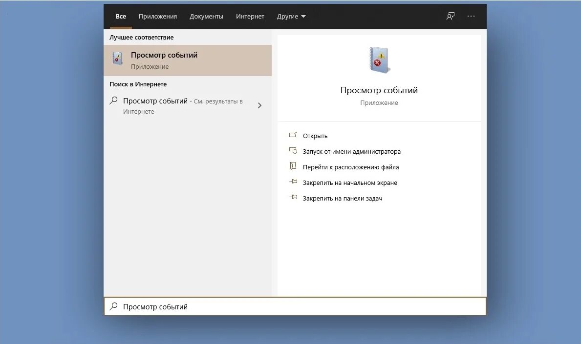Click magnifier icon in search box

coord(113,306)
